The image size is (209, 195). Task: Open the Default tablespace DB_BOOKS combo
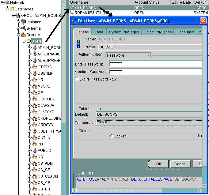(x=149, y=114)
